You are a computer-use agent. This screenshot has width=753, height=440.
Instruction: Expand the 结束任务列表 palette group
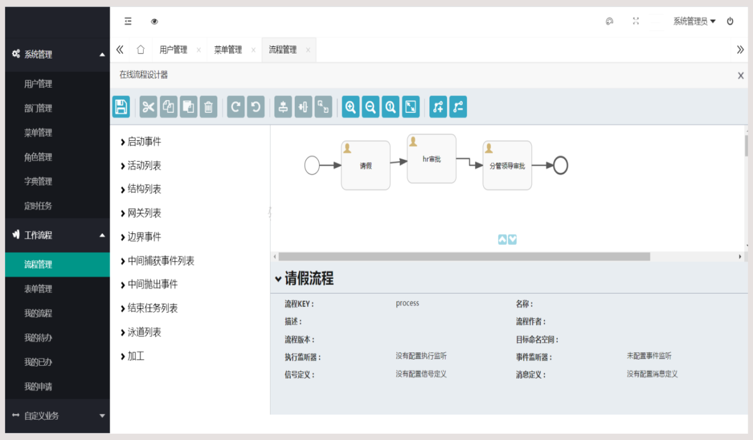149,309
